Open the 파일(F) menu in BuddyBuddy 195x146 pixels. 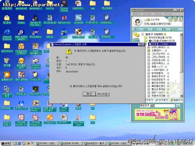tap(136, 14)
